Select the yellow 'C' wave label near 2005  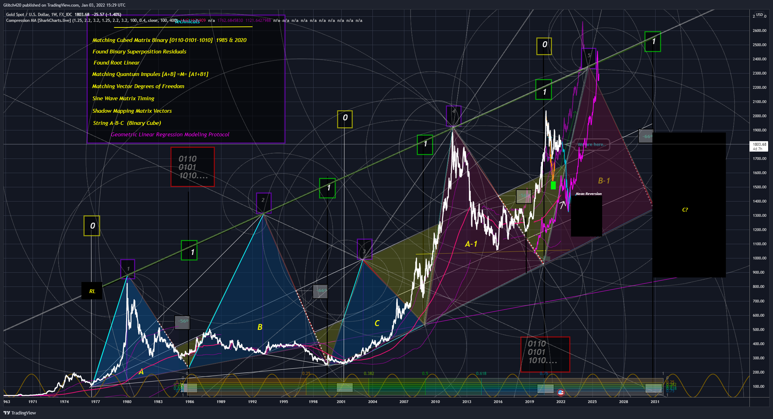377,323
